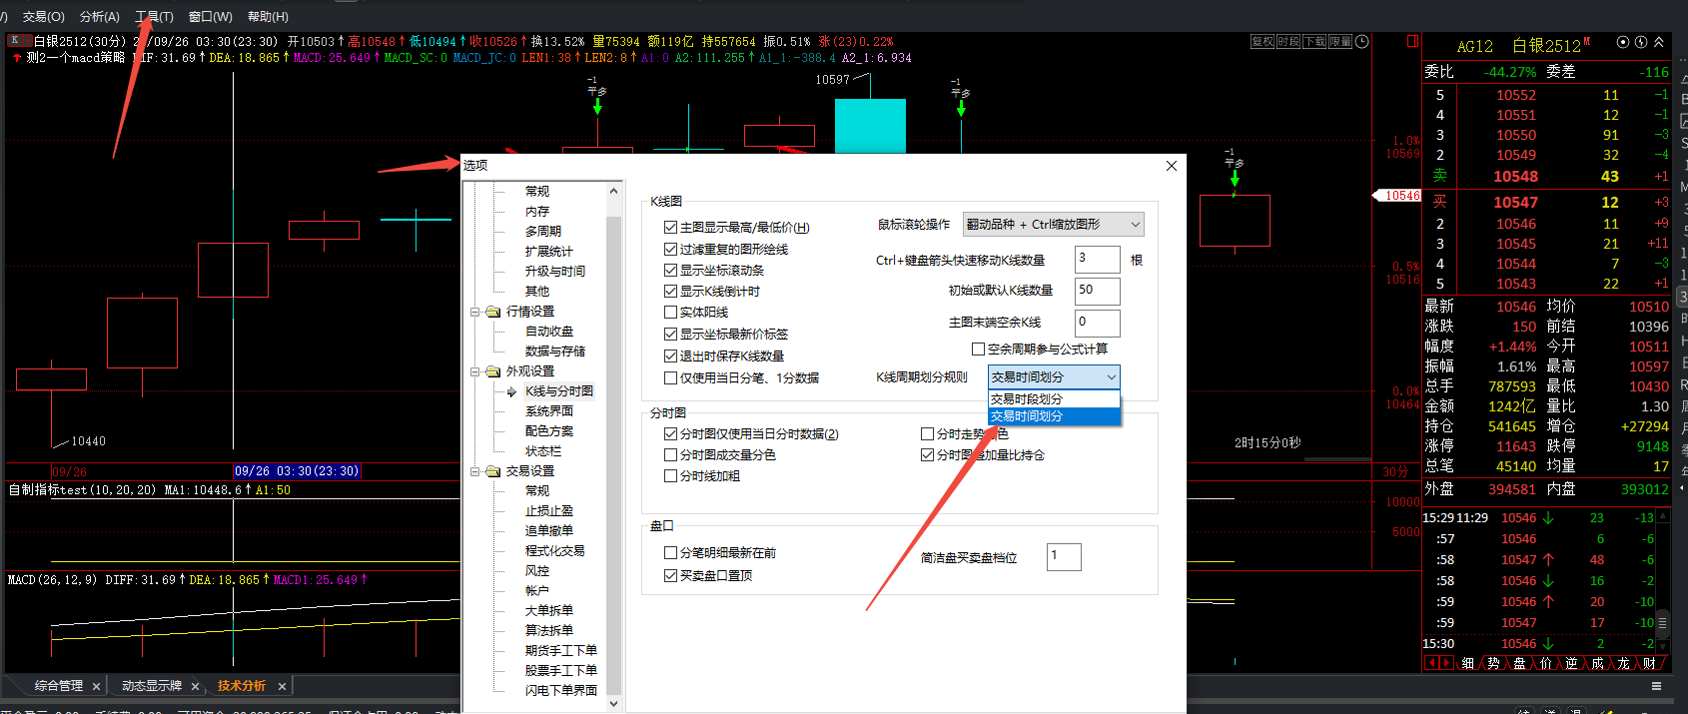1688x714 pixels.
Task: Enable the 实体阳线 checkbox
Action: click(671, 313)
